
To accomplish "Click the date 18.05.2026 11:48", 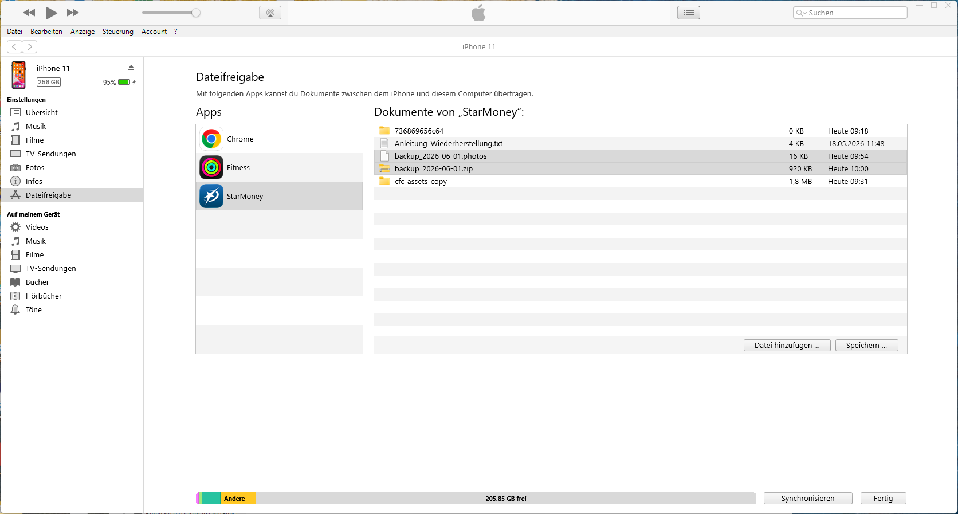I will coord(856,143).
